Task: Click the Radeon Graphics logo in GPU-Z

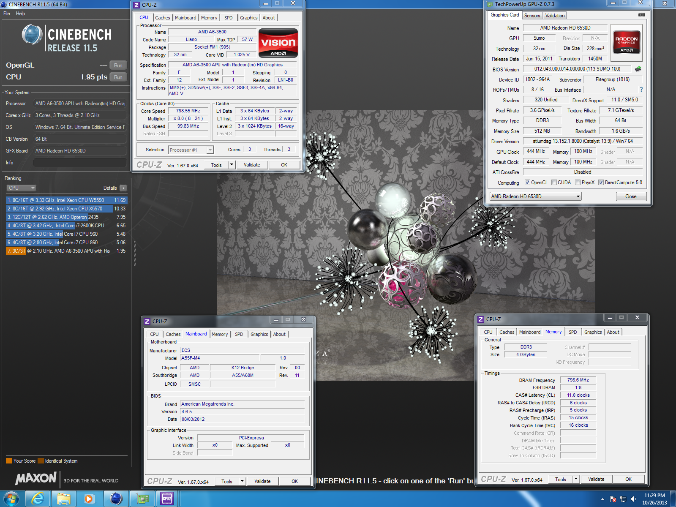Action: point(627,42)
